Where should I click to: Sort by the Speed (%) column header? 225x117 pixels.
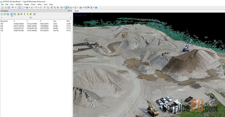[x=4, y=21]
